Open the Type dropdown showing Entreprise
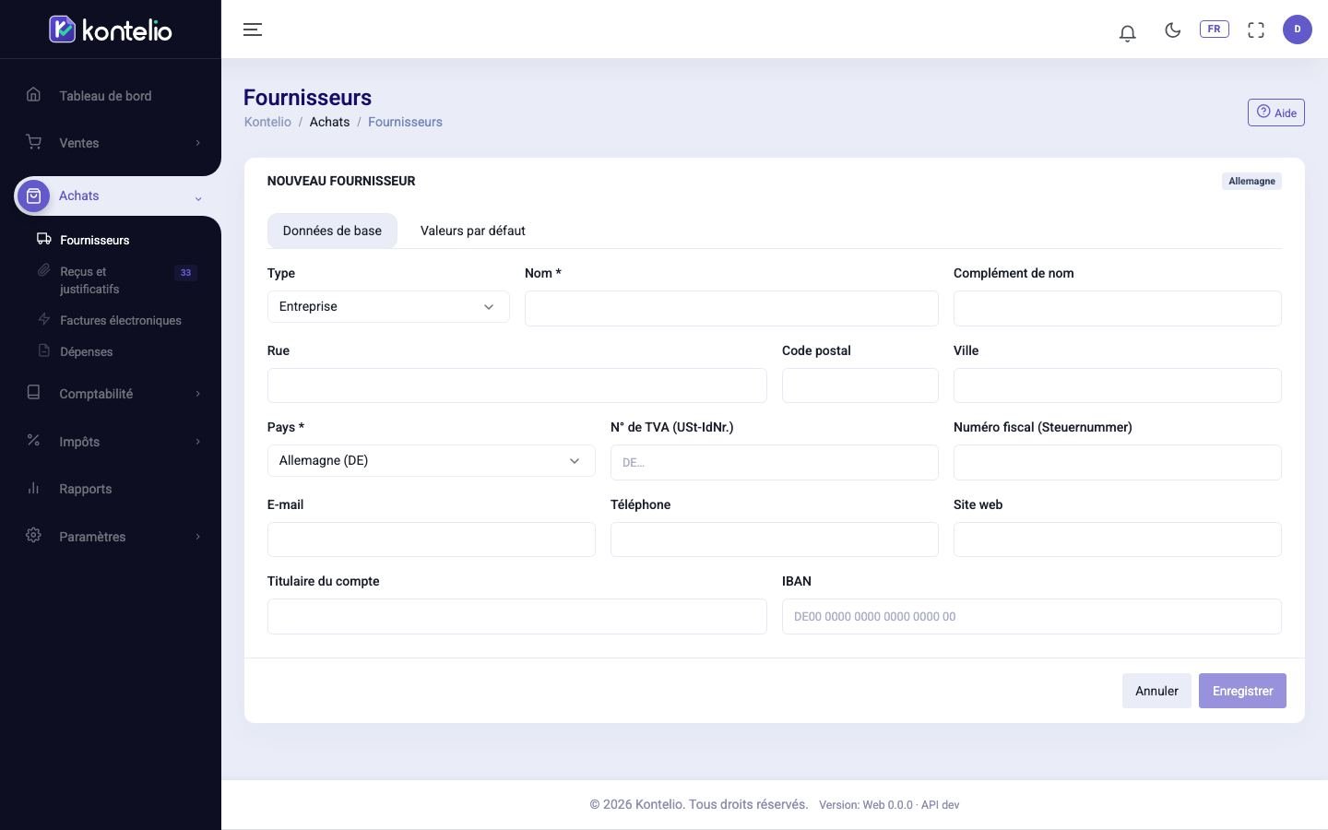This screenshot has width=1328, height=830. [388, 307]
